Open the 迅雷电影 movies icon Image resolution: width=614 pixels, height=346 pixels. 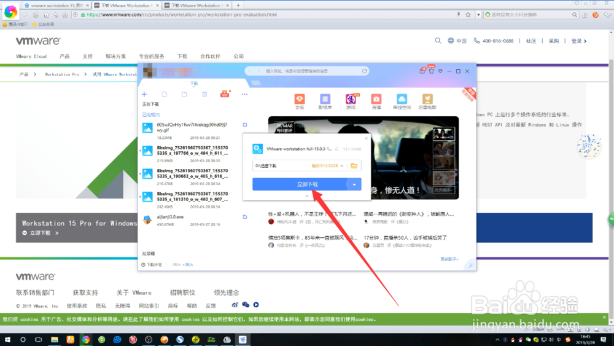pos(427,101)
